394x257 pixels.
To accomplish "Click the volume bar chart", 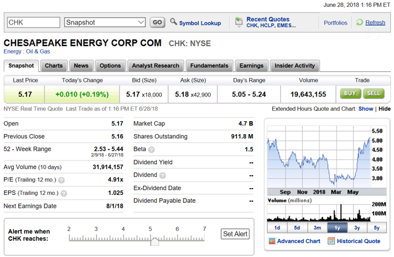I will 319,213.
